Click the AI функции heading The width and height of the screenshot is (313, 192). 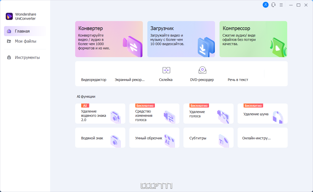tap(86, 97)
